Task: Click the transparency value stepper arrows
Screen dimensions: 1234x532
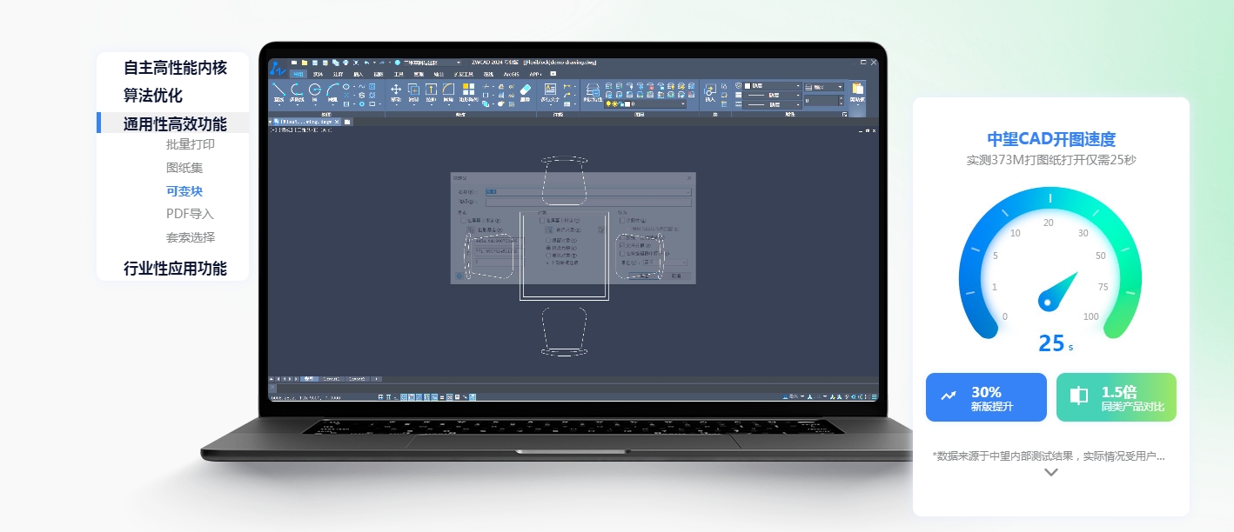Action: click(841, 101)
